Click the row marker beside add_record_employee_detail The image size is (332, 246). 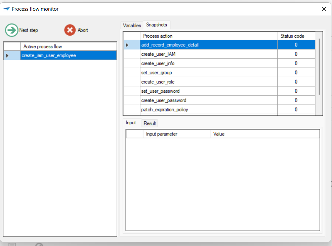pyautogui.click(x=132, y=45)
